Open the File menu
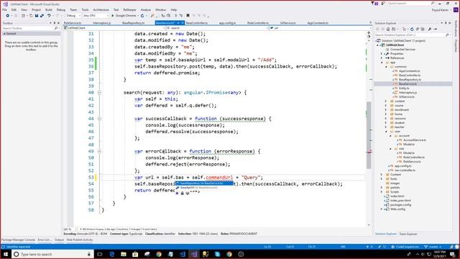Image resolution: width=460 pixels, height=259 pixels. 4,9
